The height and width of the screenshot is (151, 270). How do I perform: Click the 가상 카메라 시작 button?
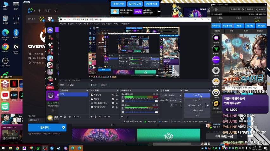point(195,105)
